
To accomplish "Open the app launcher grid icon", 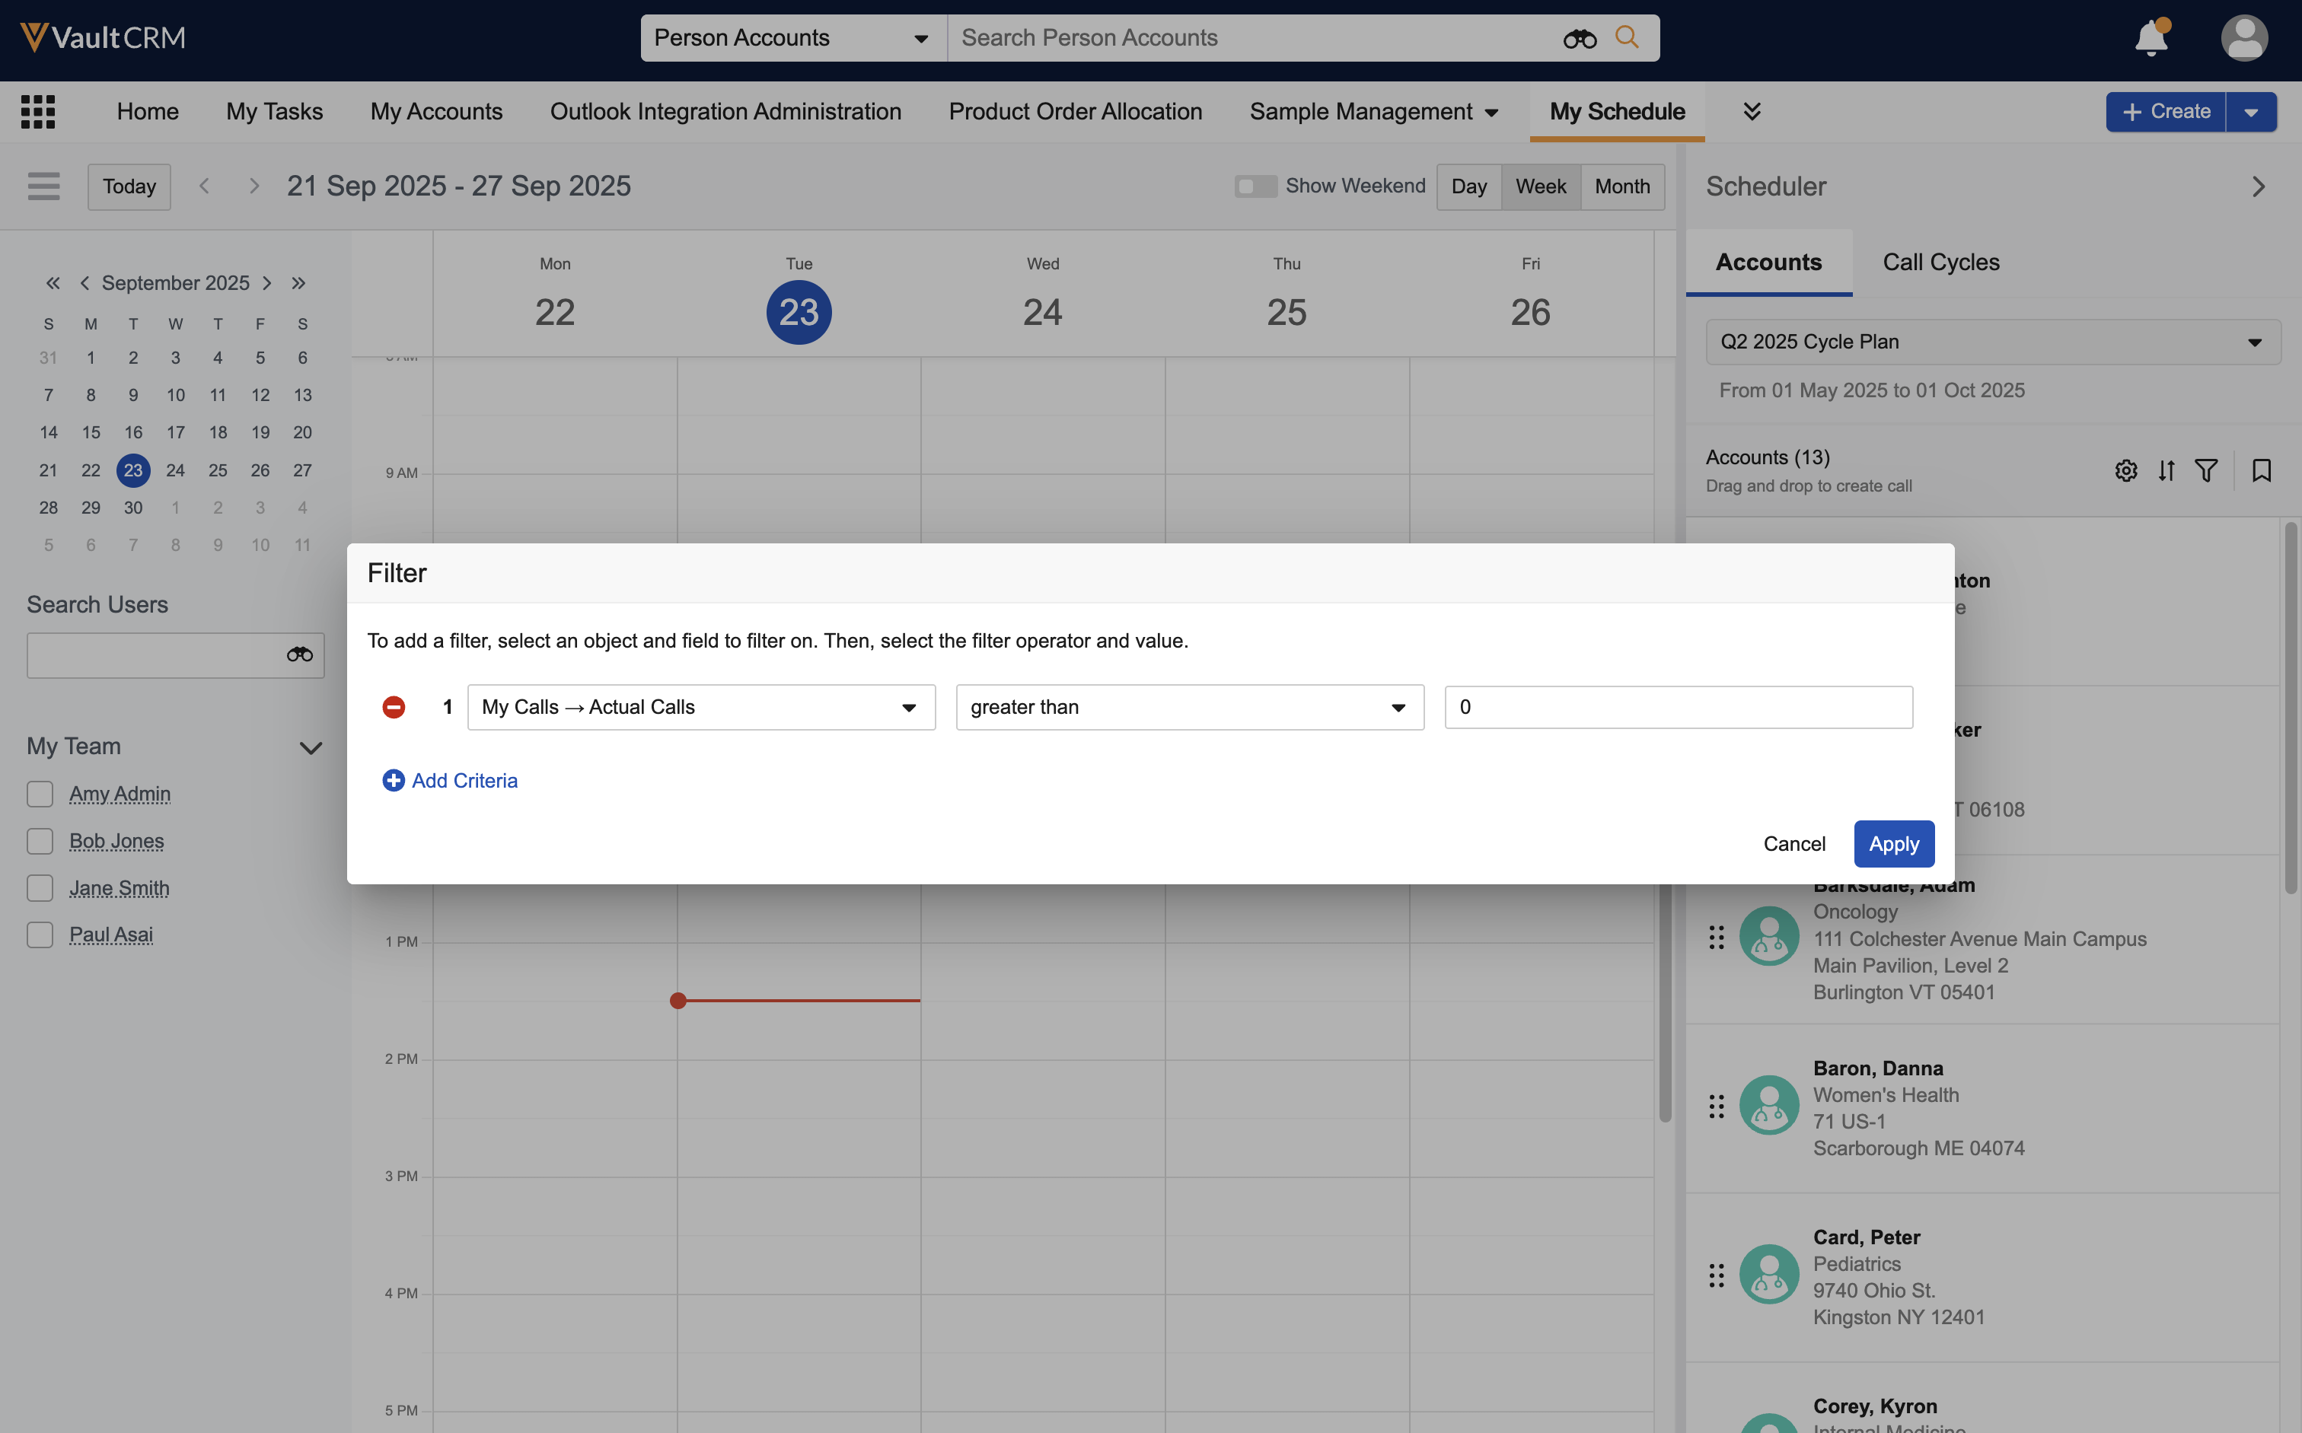I will [x=38, y=111].
